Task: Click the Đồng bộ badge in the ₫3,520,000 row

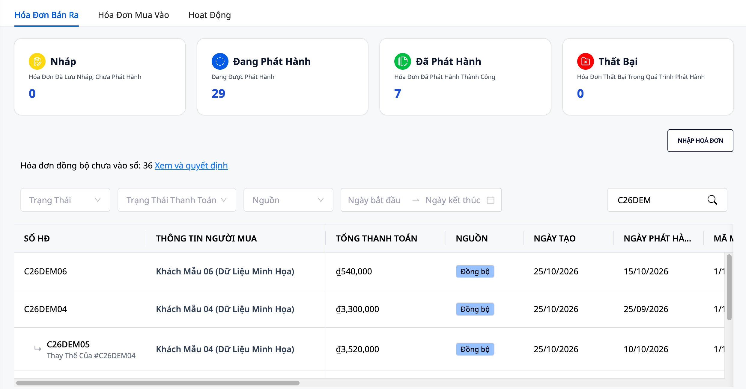Action: click(475, 349)
